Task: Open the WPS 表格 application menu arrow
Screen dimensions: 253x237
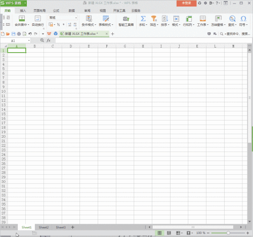Action: (25, 3)
